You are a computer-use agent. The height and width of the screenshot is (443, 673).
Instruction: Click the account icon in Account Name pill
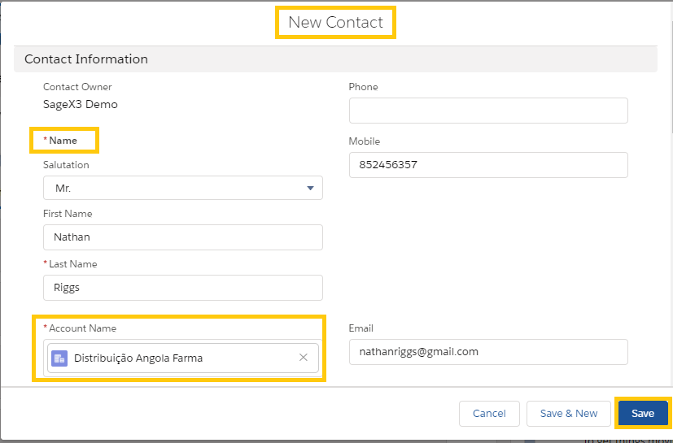coord(59,358)
